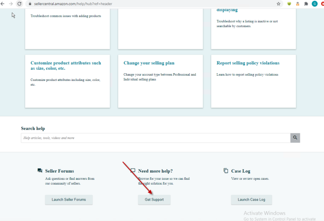Click the Seller Forums heading

click(60, 171)
